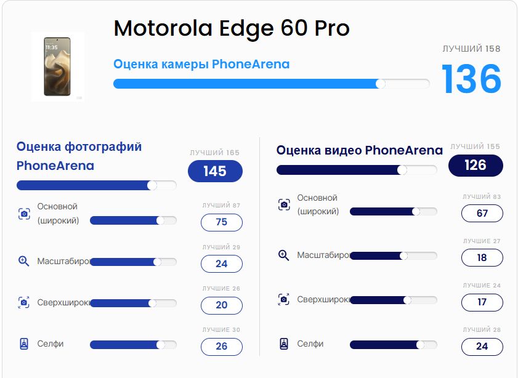Click the photo score progress bar
Screen dimensions: 518x378
click(96, 185)
